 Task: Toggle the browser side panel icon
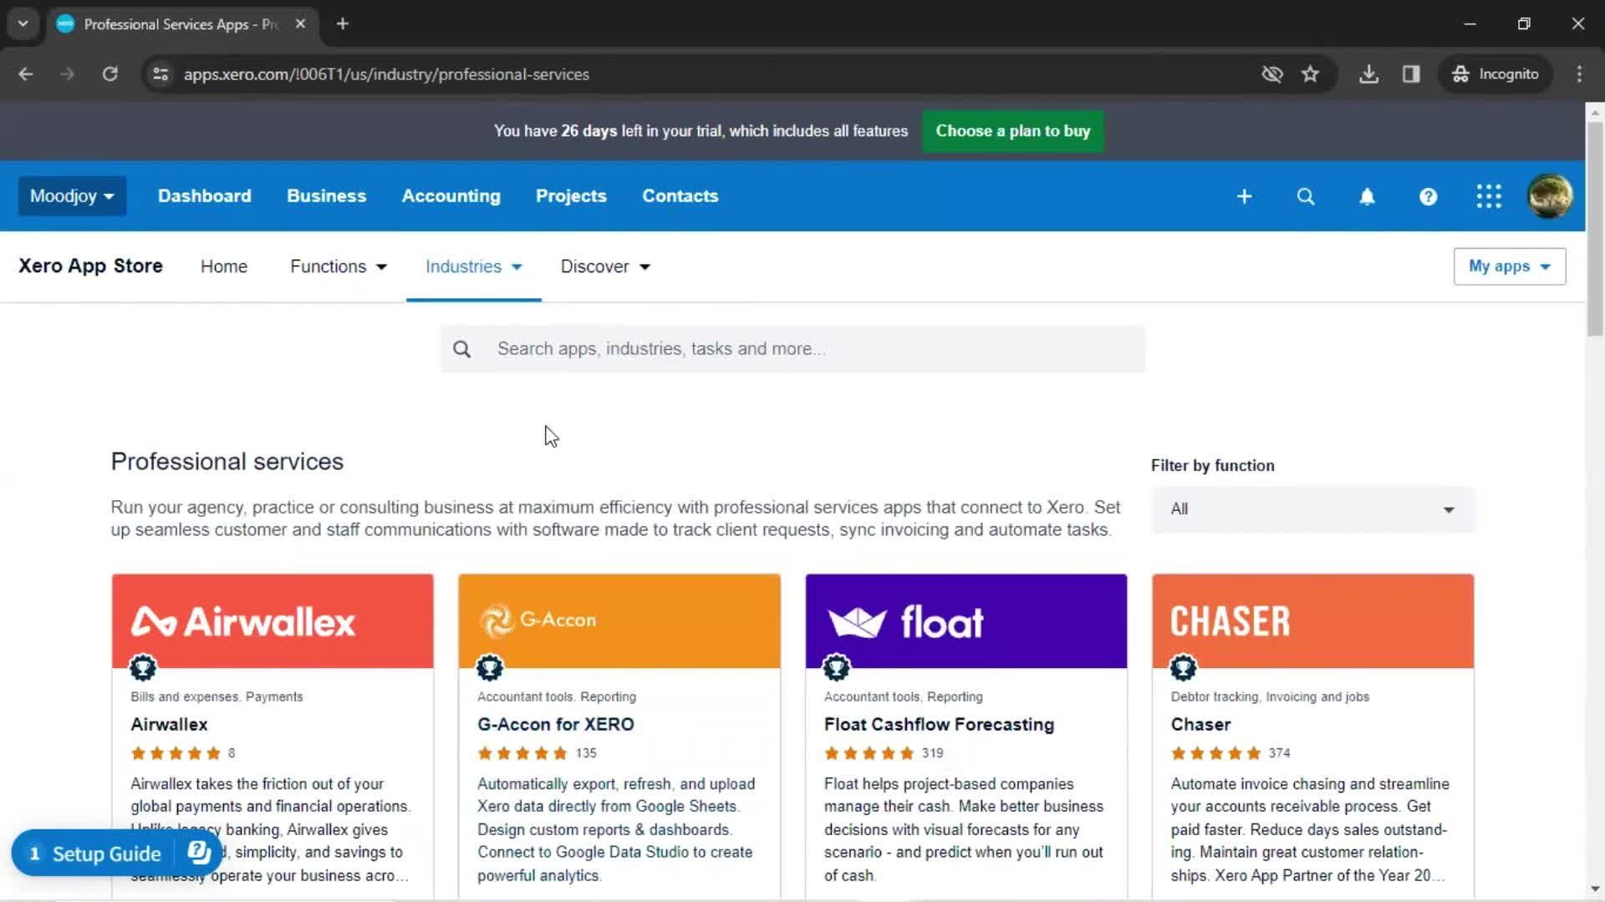coord(1411,74)
